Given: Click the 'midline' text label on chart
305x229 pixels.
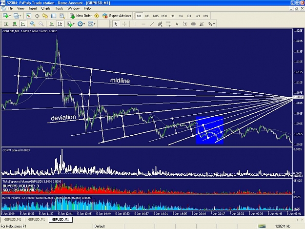Looking at the screenshot, I should click(x=120, y=81).
